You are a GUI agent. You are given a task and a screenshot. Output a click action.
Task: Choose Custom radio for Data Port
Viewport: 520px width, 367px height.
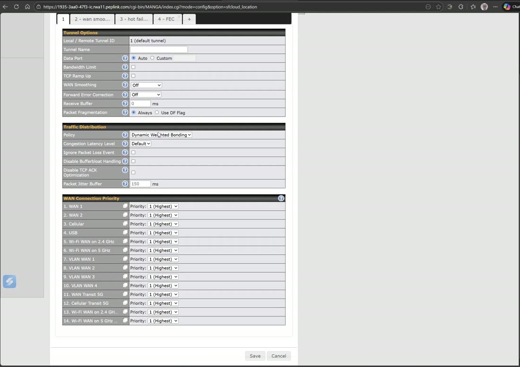point(152,58)
